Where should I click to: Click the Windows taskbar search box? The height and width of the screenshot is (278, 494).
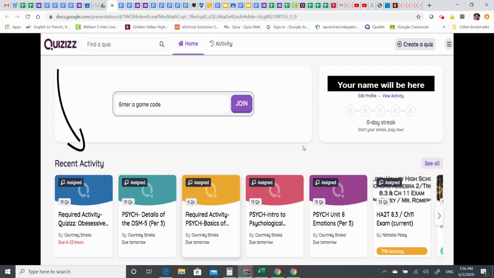point(71,271)
